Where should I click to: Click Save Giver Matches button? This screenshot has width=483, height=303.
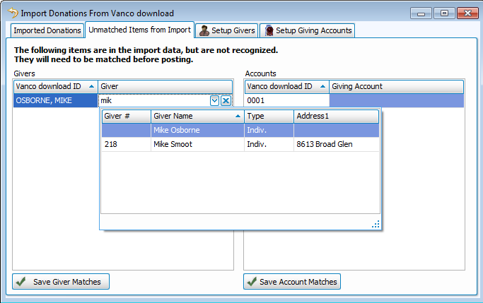click(x=60, y=282)
